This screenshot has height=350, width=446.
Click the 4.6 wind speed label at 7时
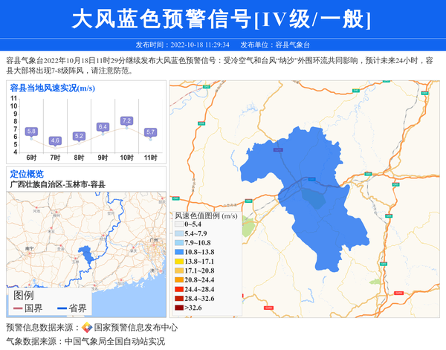[55, 140]
